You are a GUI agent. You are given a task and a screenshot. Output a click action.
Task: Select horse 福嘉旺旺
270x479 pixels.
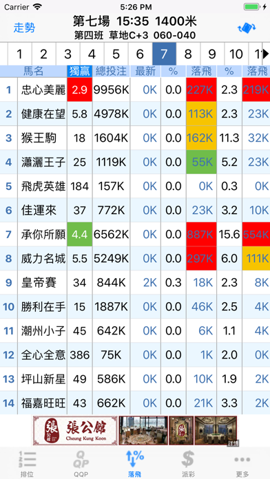pyautogui.click(x=43, y=403)
